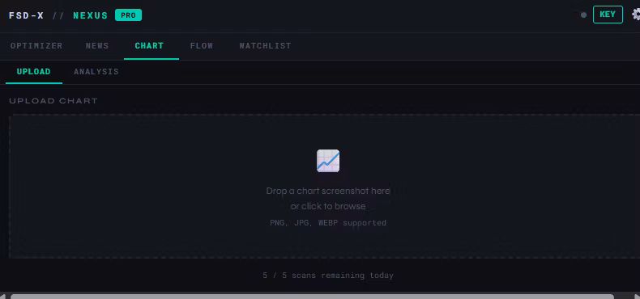The image size is (640, 299).
Task: Click the left scroll arrow of scrollbar
Action: 3,296
